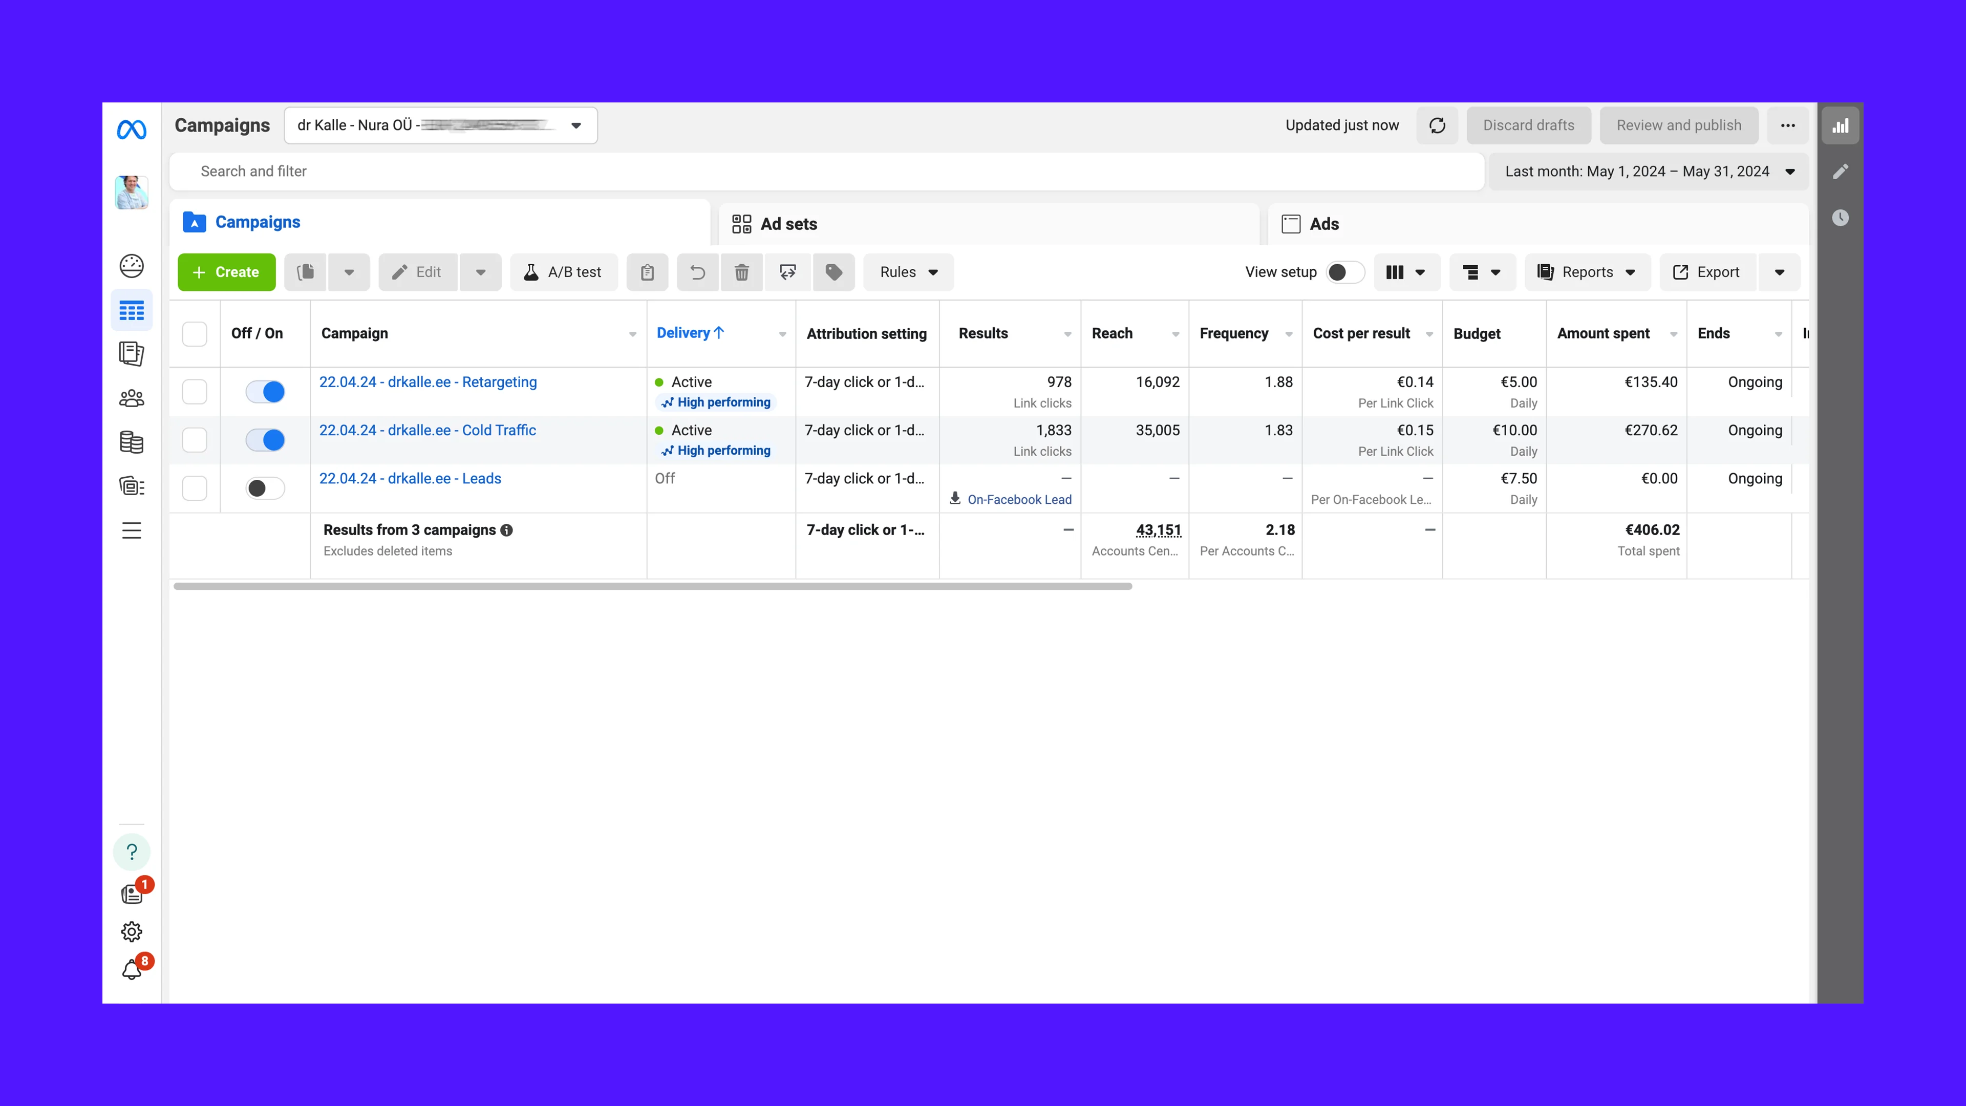The height and width of the screenshot is (1106, 1966).
Task: Turn off the Retargeting campaign toggle
Action: [x=265, y=392]
